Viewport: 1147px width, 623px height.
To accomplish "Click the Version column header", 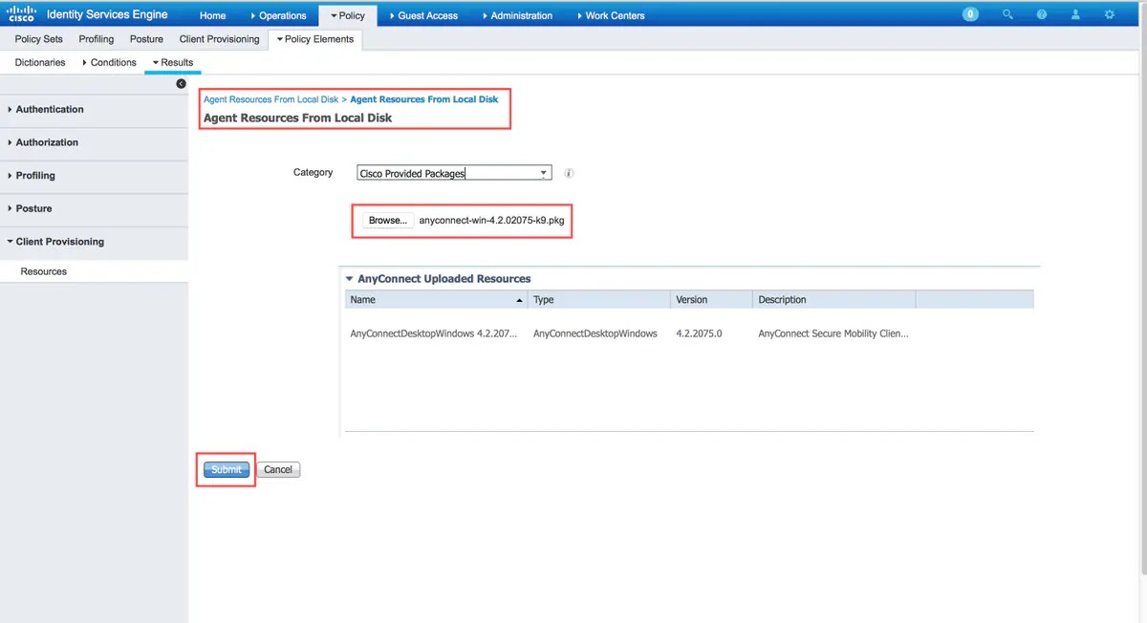I will [x=711, y=299].
